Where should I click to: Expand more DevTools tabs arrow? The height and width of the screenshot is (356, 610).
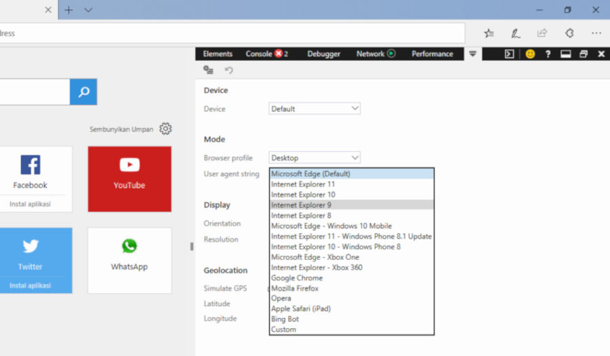pos(472,54)
